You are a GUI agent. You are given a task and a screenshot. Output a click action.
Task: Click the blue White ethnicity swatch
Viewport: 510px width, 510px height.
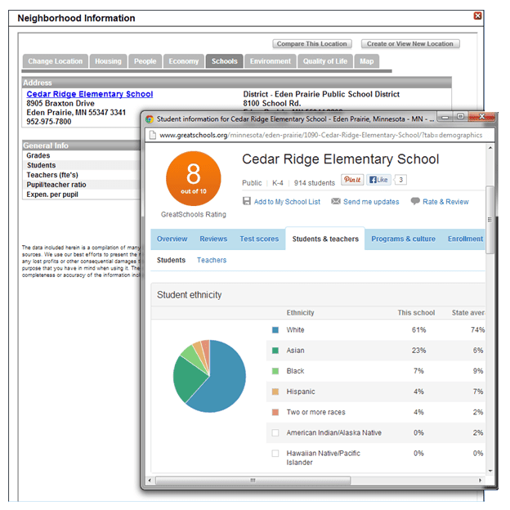click(x=275, y=330)
